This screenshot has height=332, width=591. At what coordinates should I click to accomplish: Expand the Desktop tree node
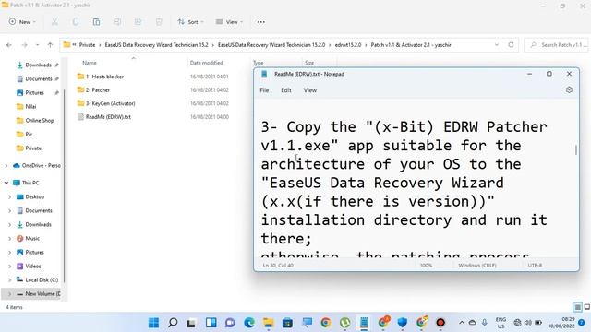tap(10, 196)
